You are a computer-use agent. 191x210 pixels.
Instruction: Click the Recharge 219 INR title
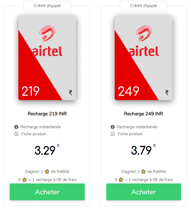47,114
